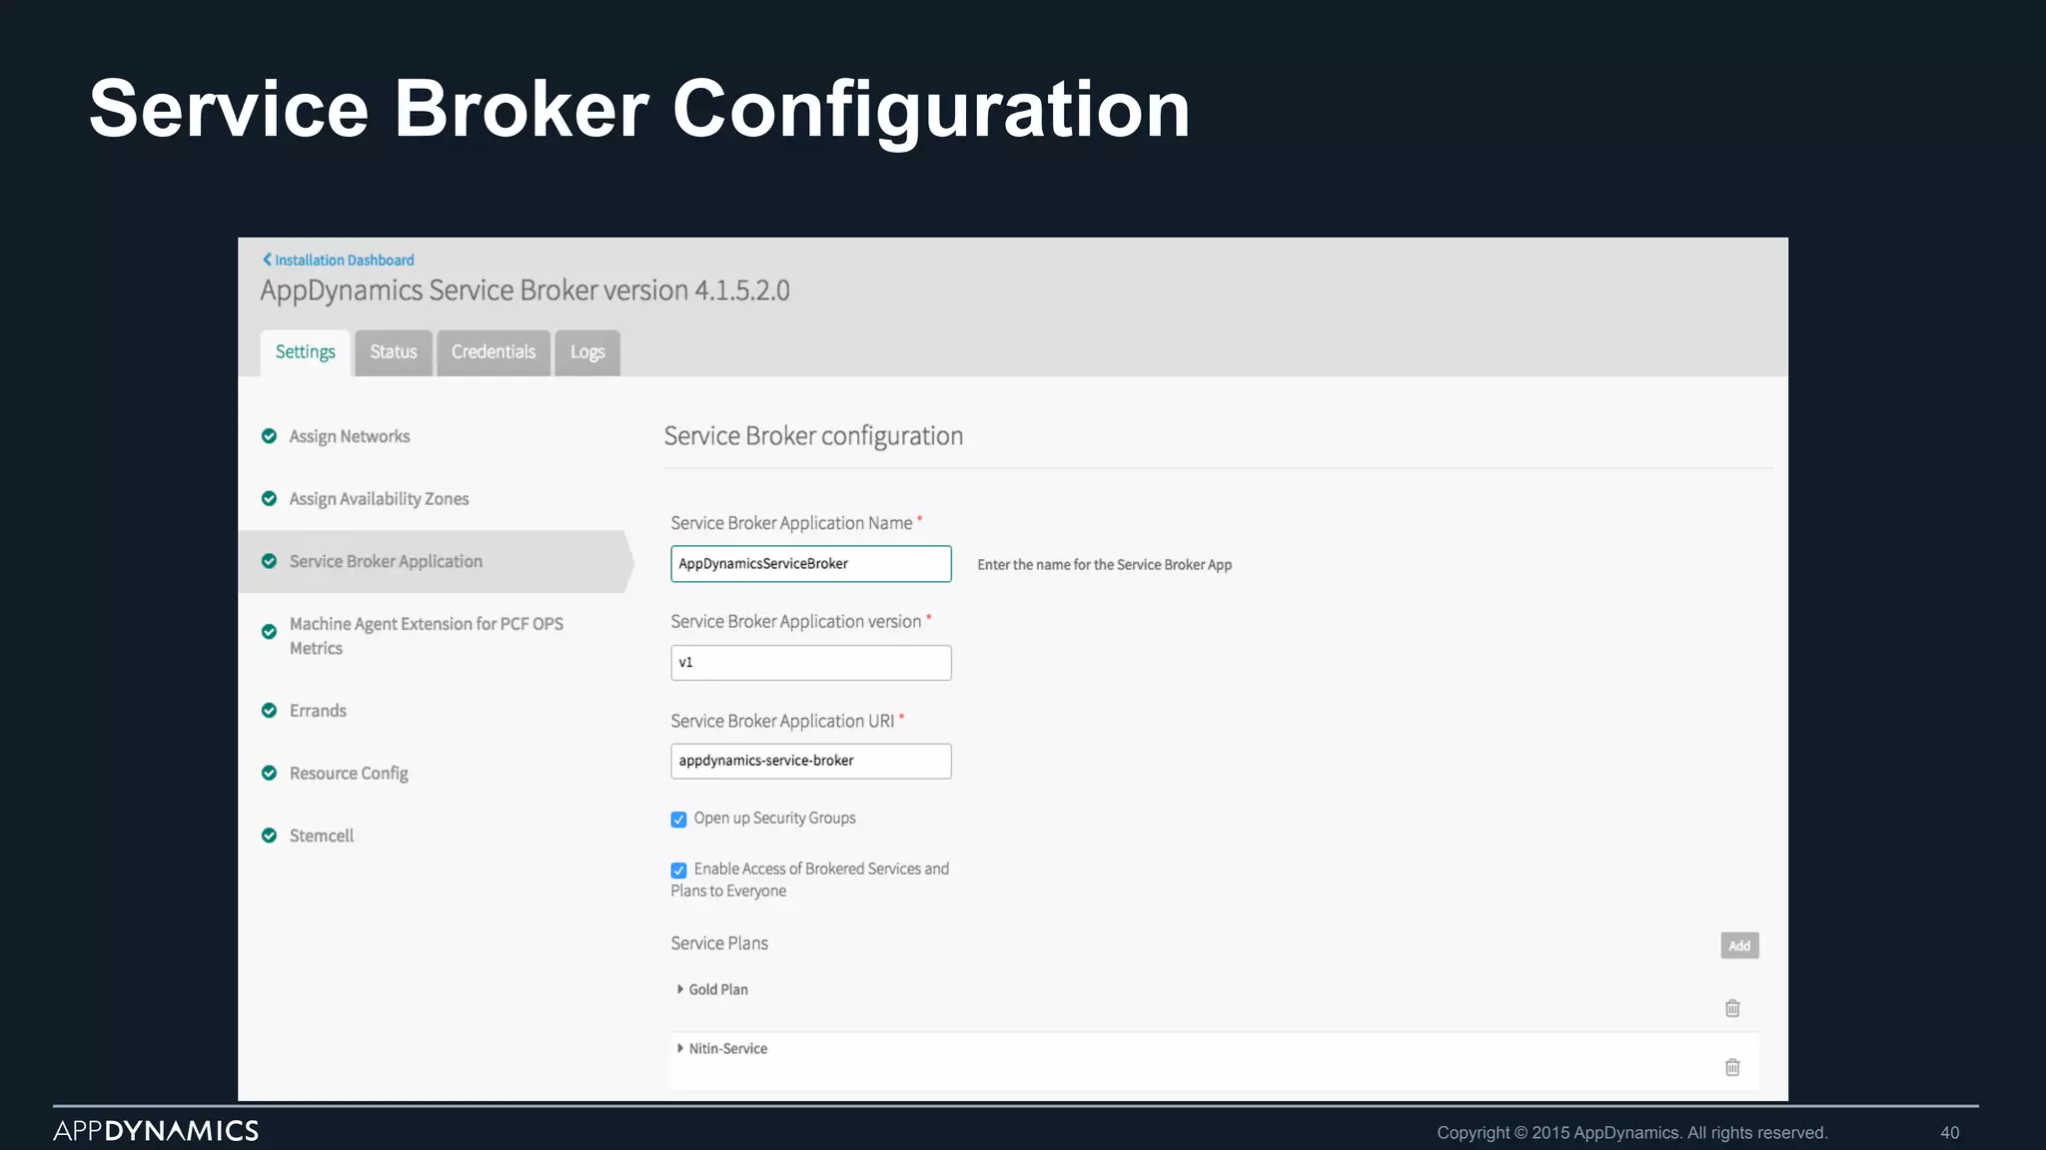Expand the Gold Plan entry
Viewport: 2046px width, 1150px height.
pyautogui.click(x=712, y=990)
